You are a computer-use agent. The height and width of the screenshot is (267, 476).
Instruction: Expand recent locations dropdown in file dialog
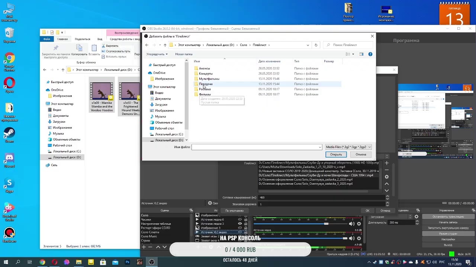(x=160, y=45)
